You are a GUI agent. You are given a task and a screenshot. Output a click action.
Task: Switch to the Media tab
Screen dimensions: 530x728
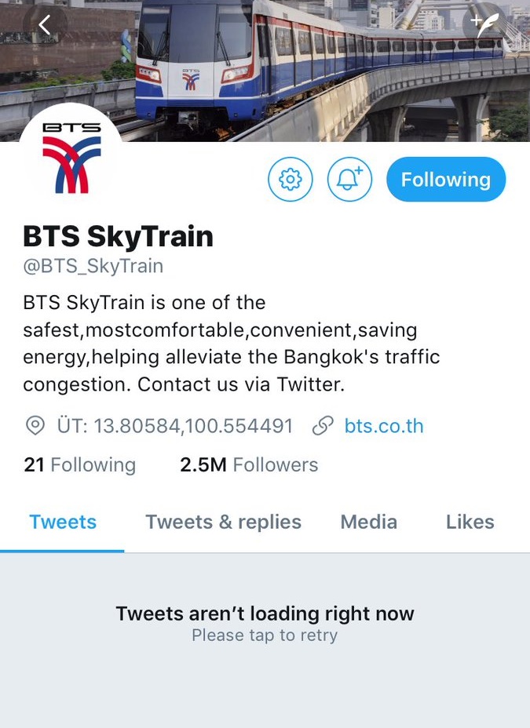[369, 522]
